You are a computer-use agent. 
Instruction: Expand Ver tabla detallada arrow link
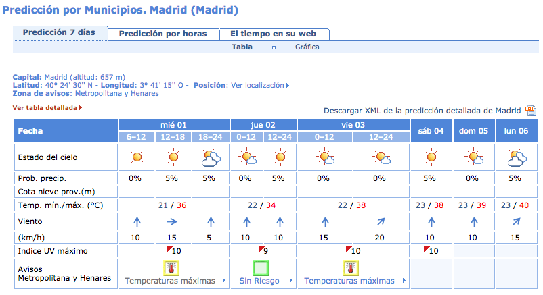[81, 108]
